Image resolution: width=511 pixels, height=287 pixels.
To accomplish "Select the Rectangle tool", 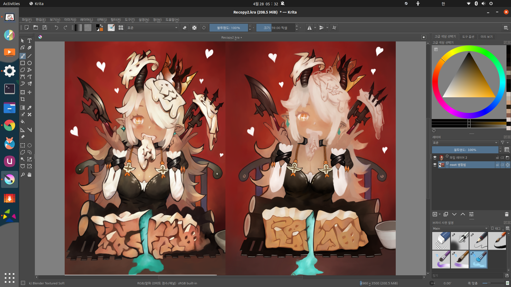I will tap(23, 63).
